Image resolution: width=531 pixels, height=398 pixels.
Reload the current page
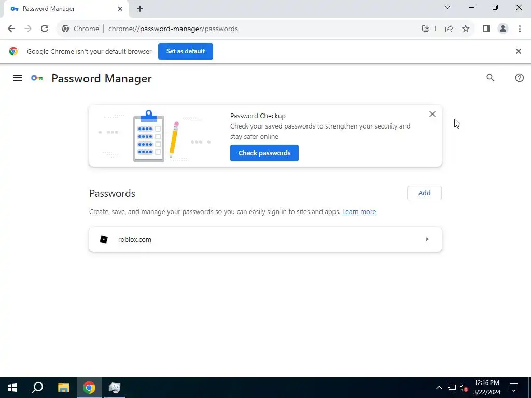click(45, 29)
